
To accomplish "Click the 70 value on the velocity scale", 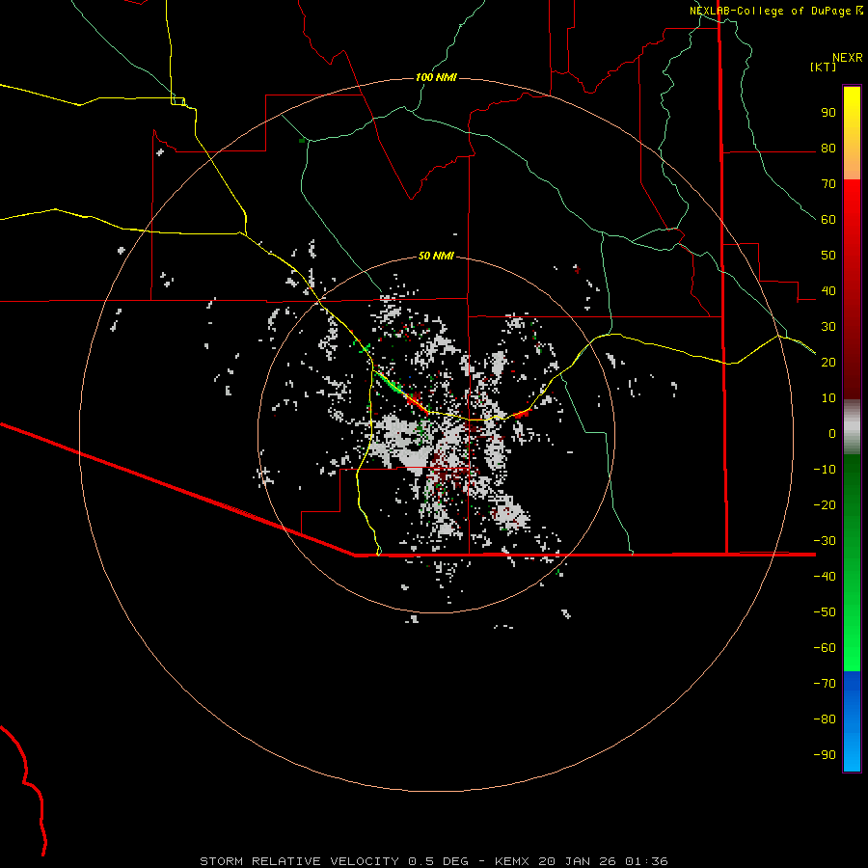I will pos(828,184).
